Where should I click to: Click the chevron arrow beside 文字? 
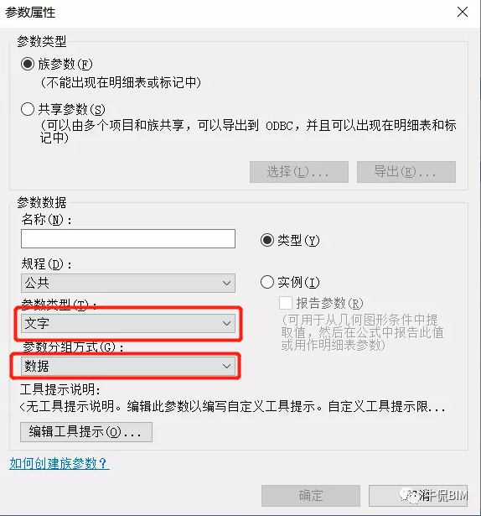[226, 323]
